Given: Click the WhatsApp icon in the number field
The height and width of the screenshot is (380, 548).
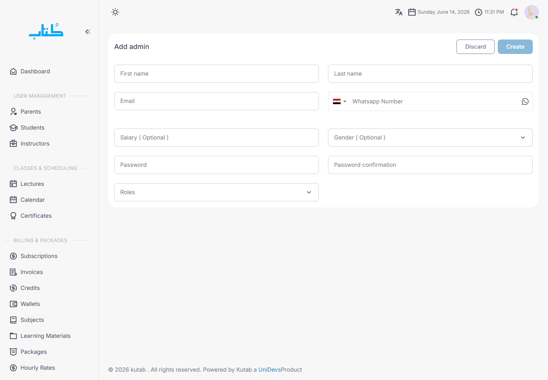Looking at the screenshot, I should click(525, 101).
